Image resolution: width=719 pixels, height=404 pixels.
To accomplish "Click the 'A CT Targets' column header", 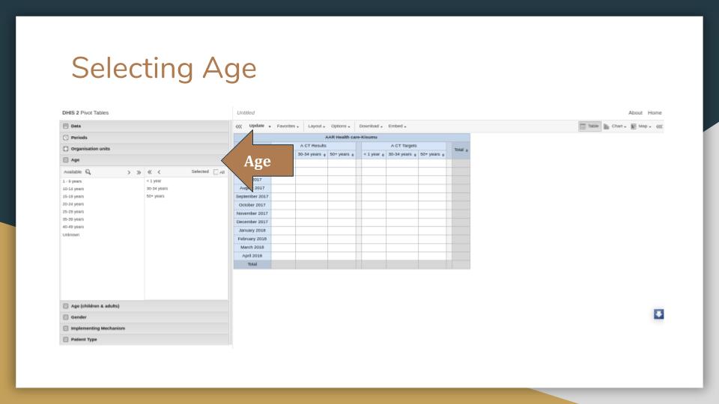I will 404,146.
